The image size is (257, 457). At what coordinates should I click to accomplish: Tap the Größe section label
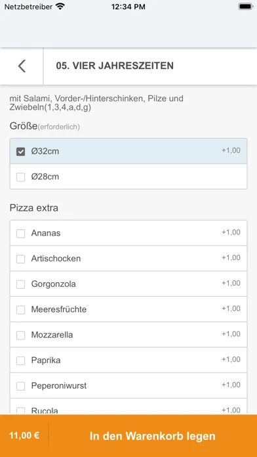coord(24,126)
